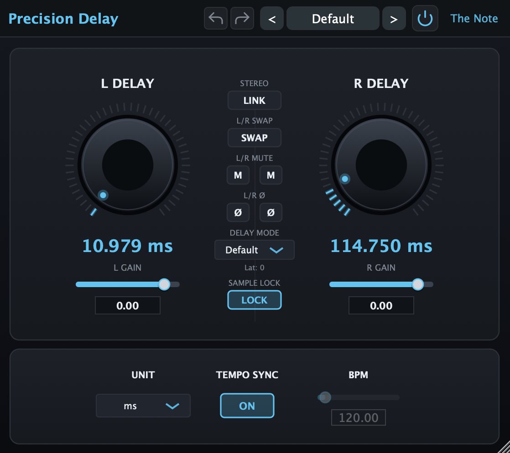Click the Lat: 0 latency readout
The height and width of the screenshot is (453, 510).
[x=255, y=268]
